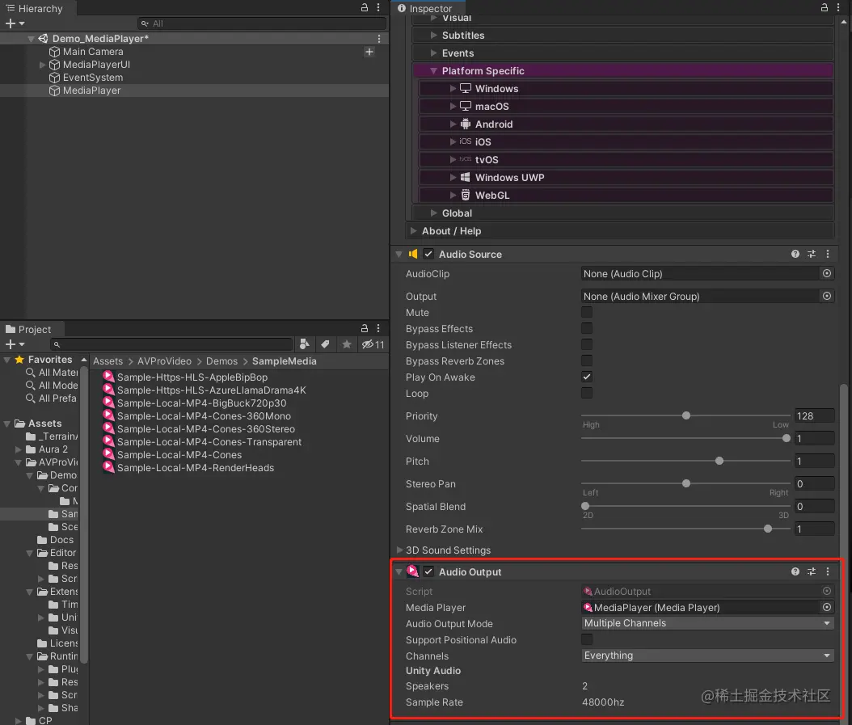Expand Android platform settings
Screen dimensions: 852x725
453,124
